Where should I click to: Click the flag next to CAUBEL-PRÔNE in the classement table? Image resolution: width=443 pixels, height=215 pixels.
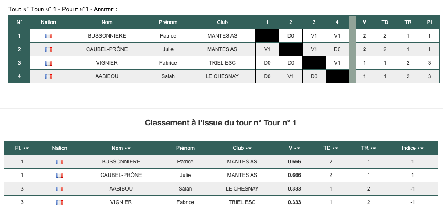[x=60, y=176]
